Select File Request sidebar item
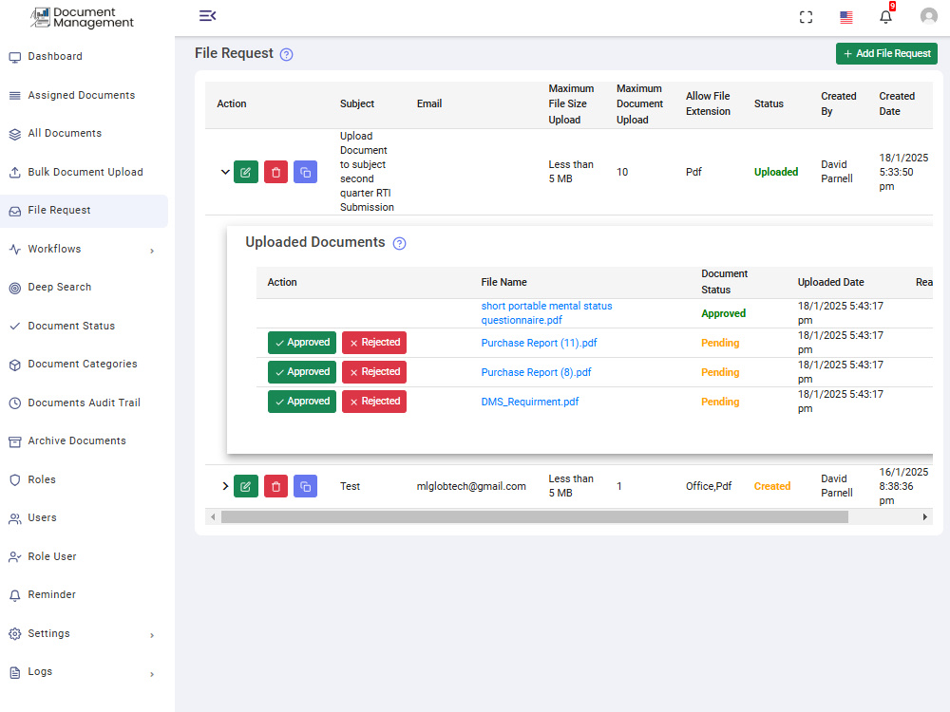Image resolution: width=950 pixels, height=712 pixels. pos(84,211)
